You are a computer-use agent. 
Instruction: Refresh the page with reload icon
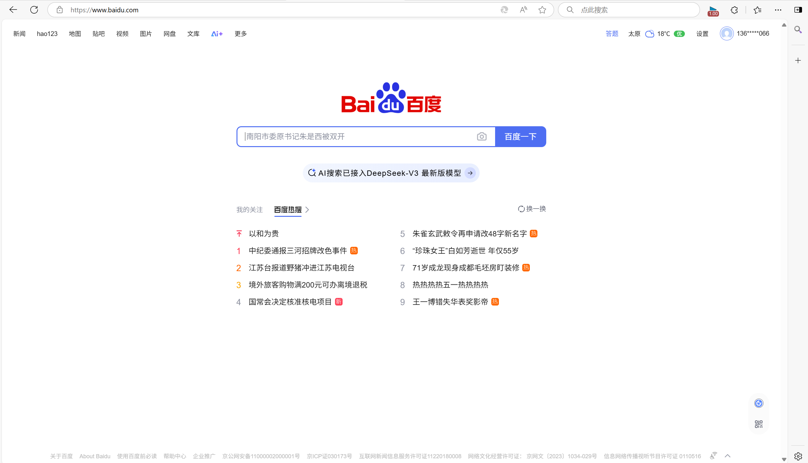(x=34, y=10)
